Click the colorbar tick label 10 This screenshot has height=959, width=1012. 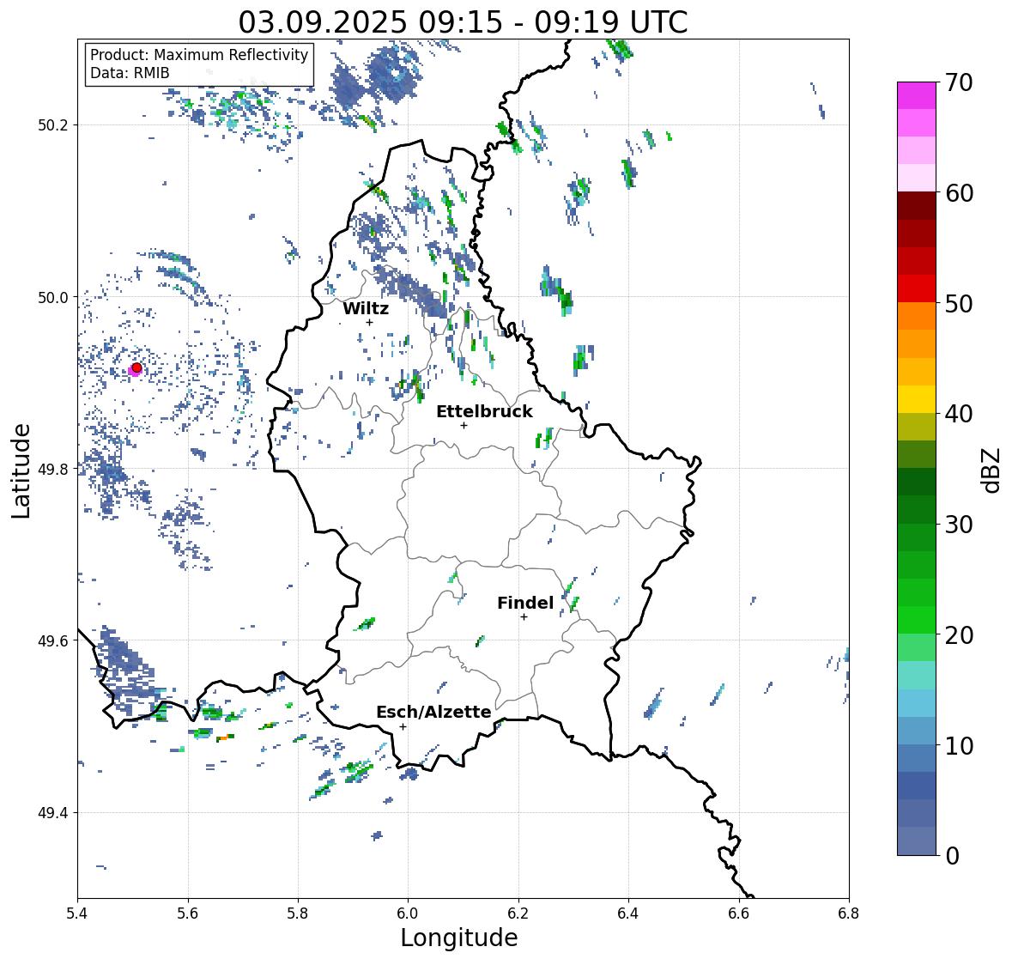[x=959, y=745]
